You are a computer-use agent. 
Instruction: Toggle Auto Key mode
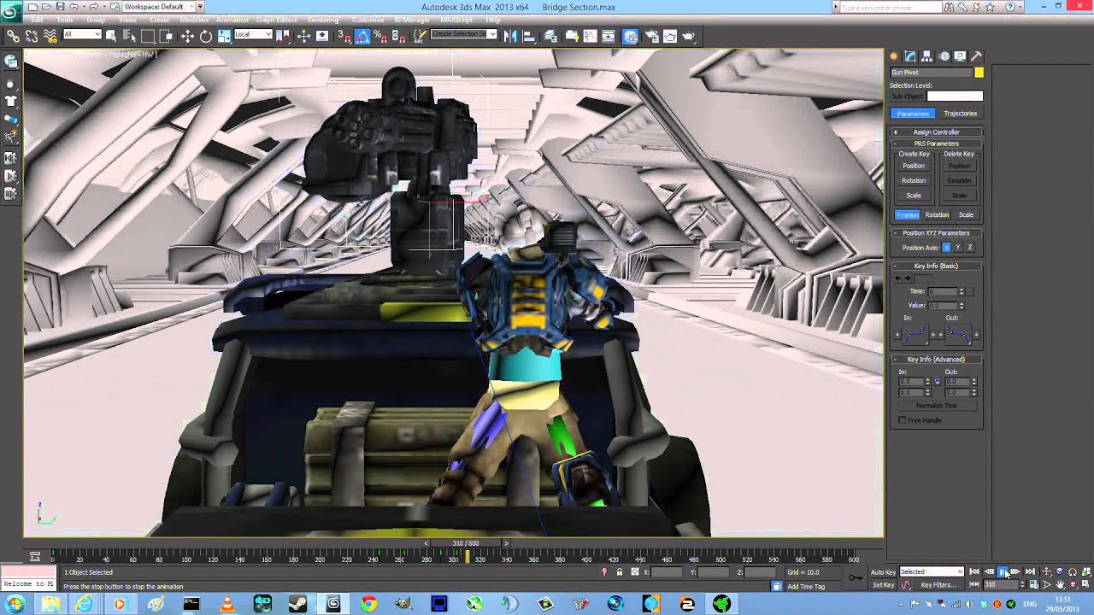pos(883,572)
